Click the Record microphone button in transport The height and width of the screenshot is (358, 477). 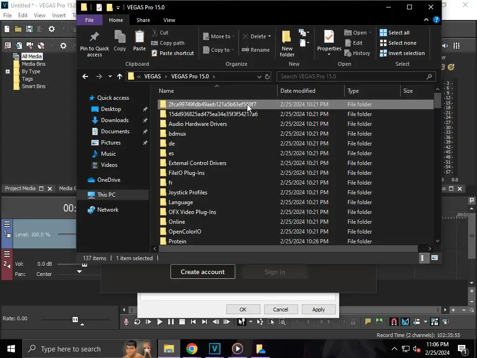click(x=126, y=322)
